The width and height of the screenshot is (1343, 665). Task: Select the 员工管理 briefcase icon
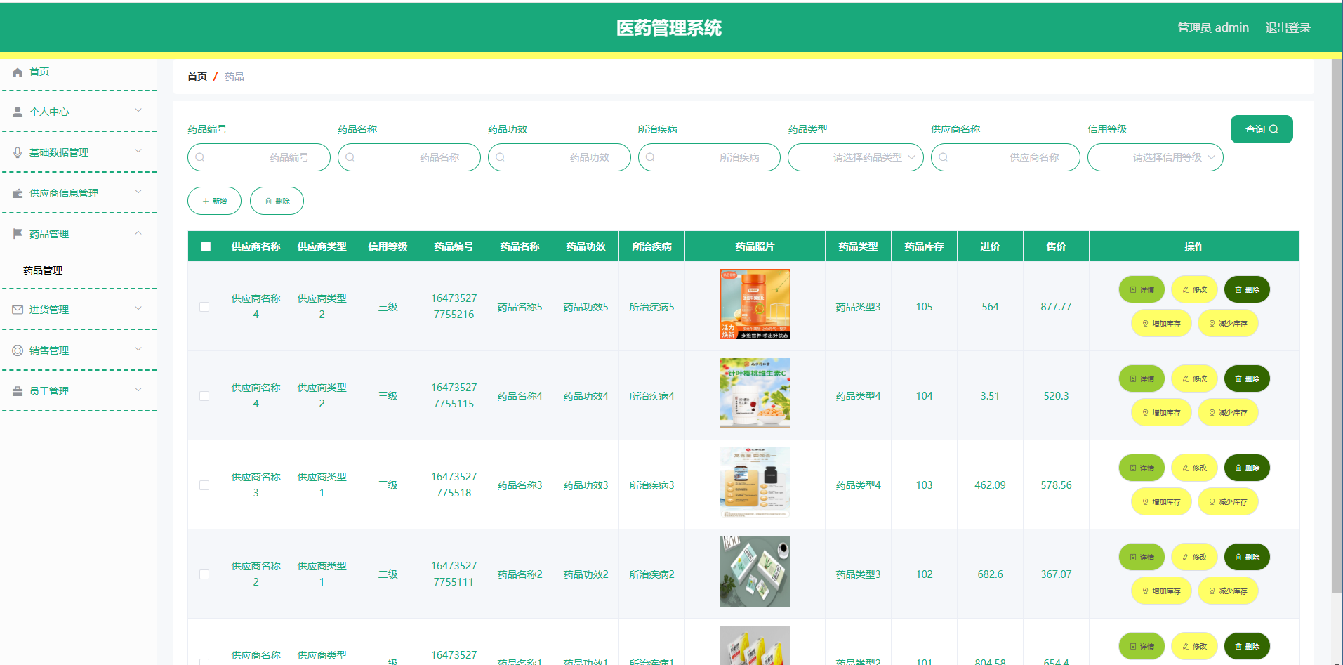(x=17, y=390)
